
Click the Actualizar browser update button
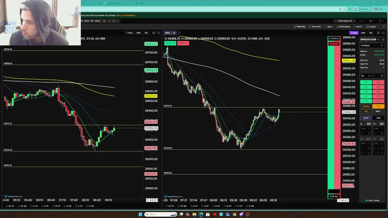pyautogui.click(x=365, y=9)
